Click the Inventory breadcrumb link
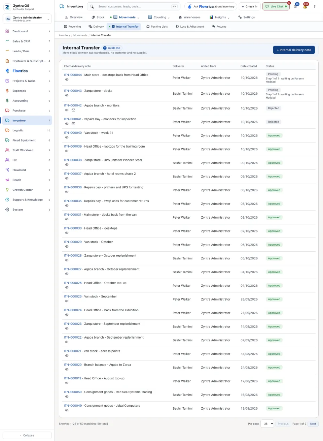This screenshot has height=441, width=323. coord(64,35)
